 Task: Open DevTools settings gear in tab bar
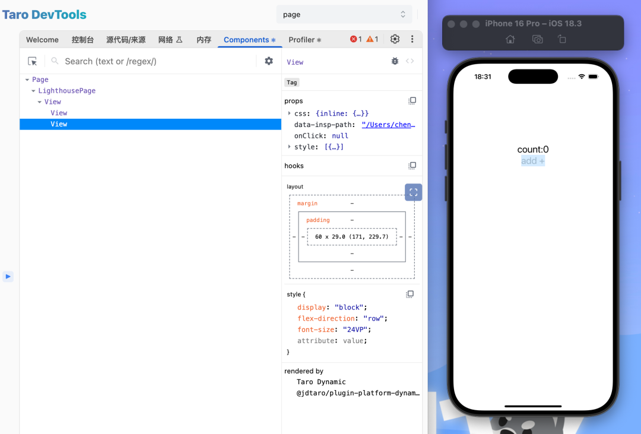[x=395, y=39]
